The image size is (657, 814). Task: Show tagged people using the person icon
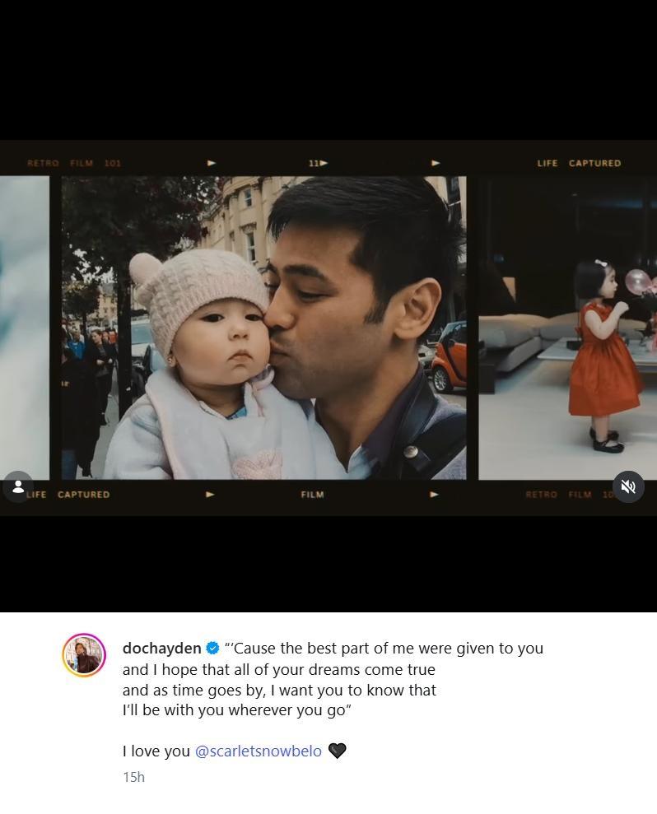tap(18, 486)
